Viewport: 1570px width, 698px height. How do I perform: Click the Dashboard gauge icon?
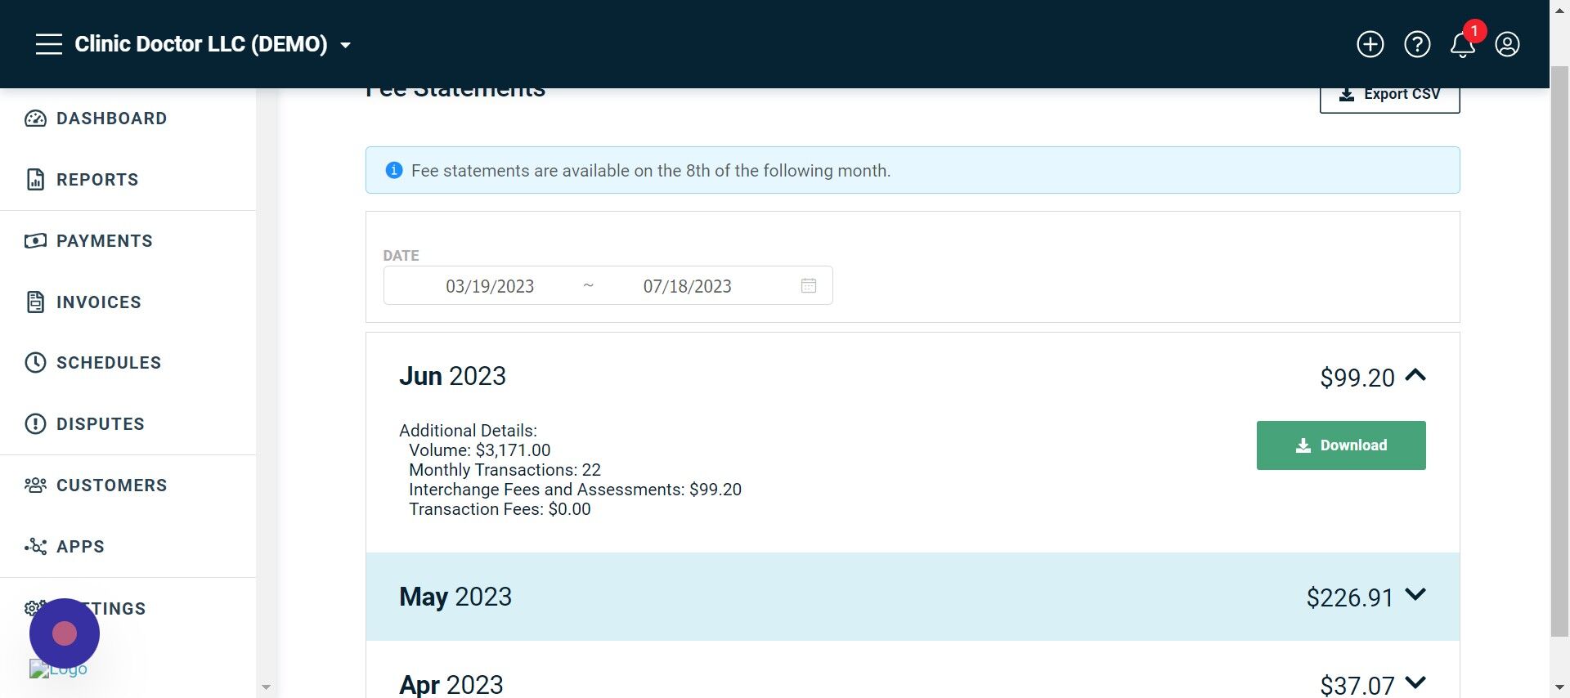click(35, 119)
